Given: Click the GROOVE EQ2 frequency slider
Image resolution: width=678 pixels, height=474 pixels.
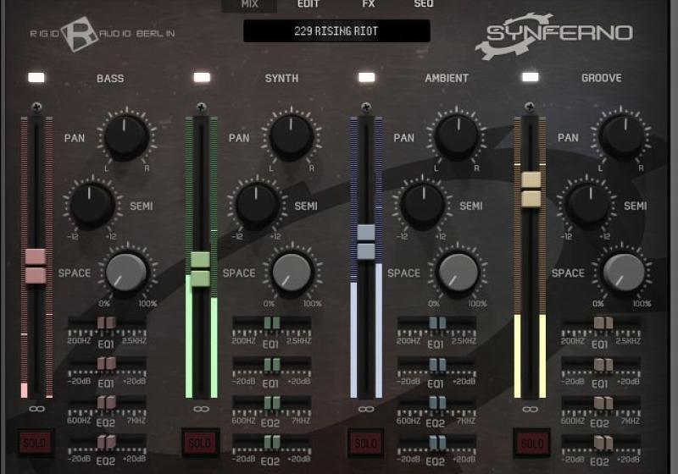Looking at the screenshot, I should click(x=602, y=403).
